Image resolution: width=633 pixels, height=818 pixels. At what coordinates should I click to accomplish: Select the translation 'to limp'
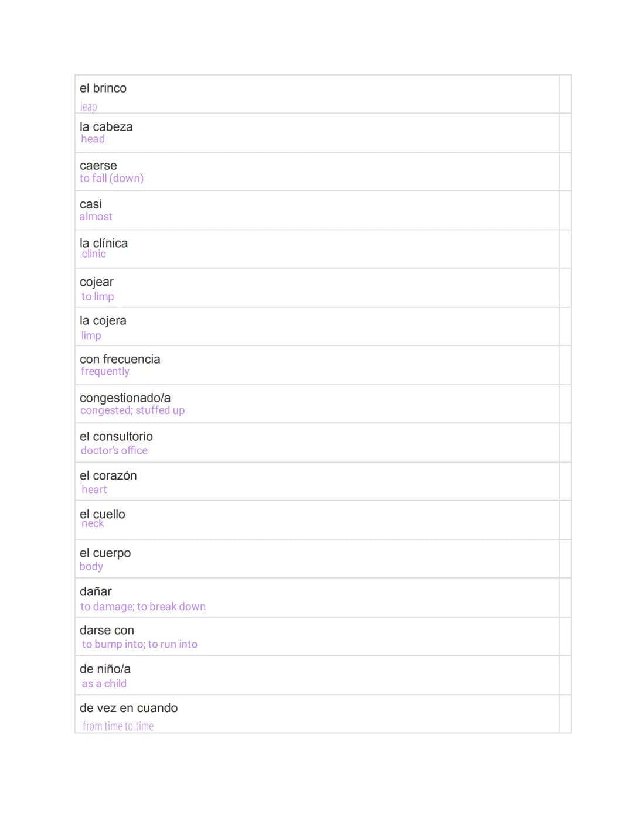[x=97, y=296]
